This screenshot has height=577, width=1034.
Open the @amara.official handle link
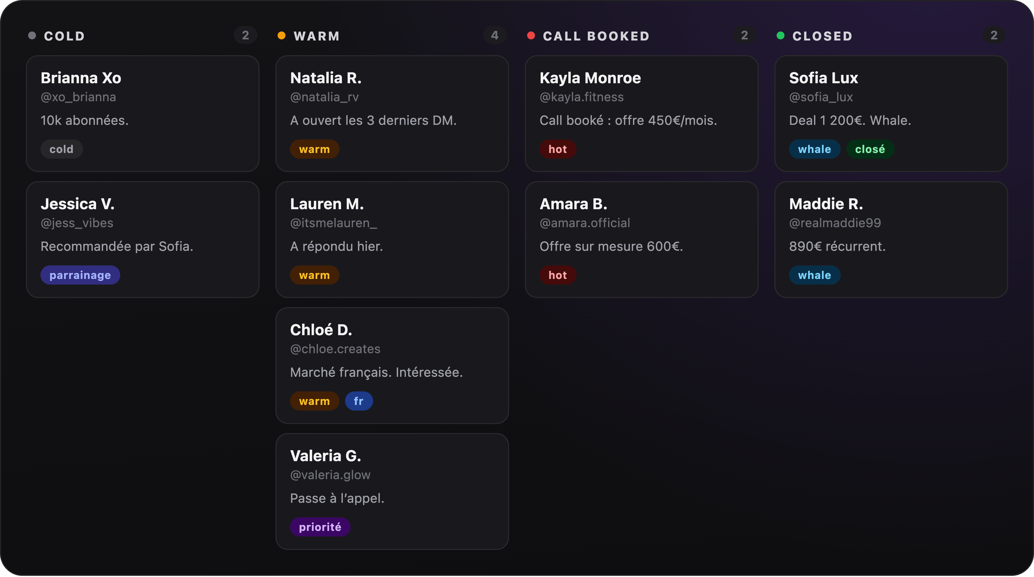[x=584, y=223]
